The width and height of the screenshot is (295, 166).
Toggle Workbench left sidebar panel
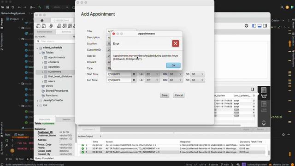pos(254,26)
